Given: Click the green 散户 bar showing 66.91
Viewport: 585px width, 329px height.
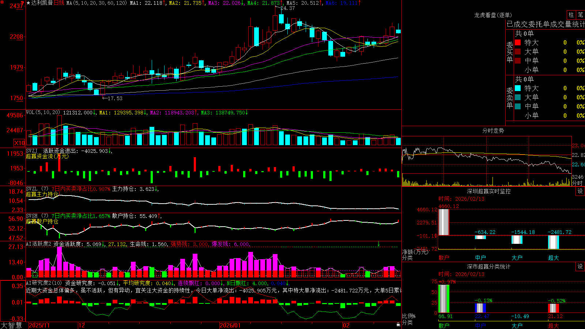Looking at the screenshot, I should pos(444,299).
